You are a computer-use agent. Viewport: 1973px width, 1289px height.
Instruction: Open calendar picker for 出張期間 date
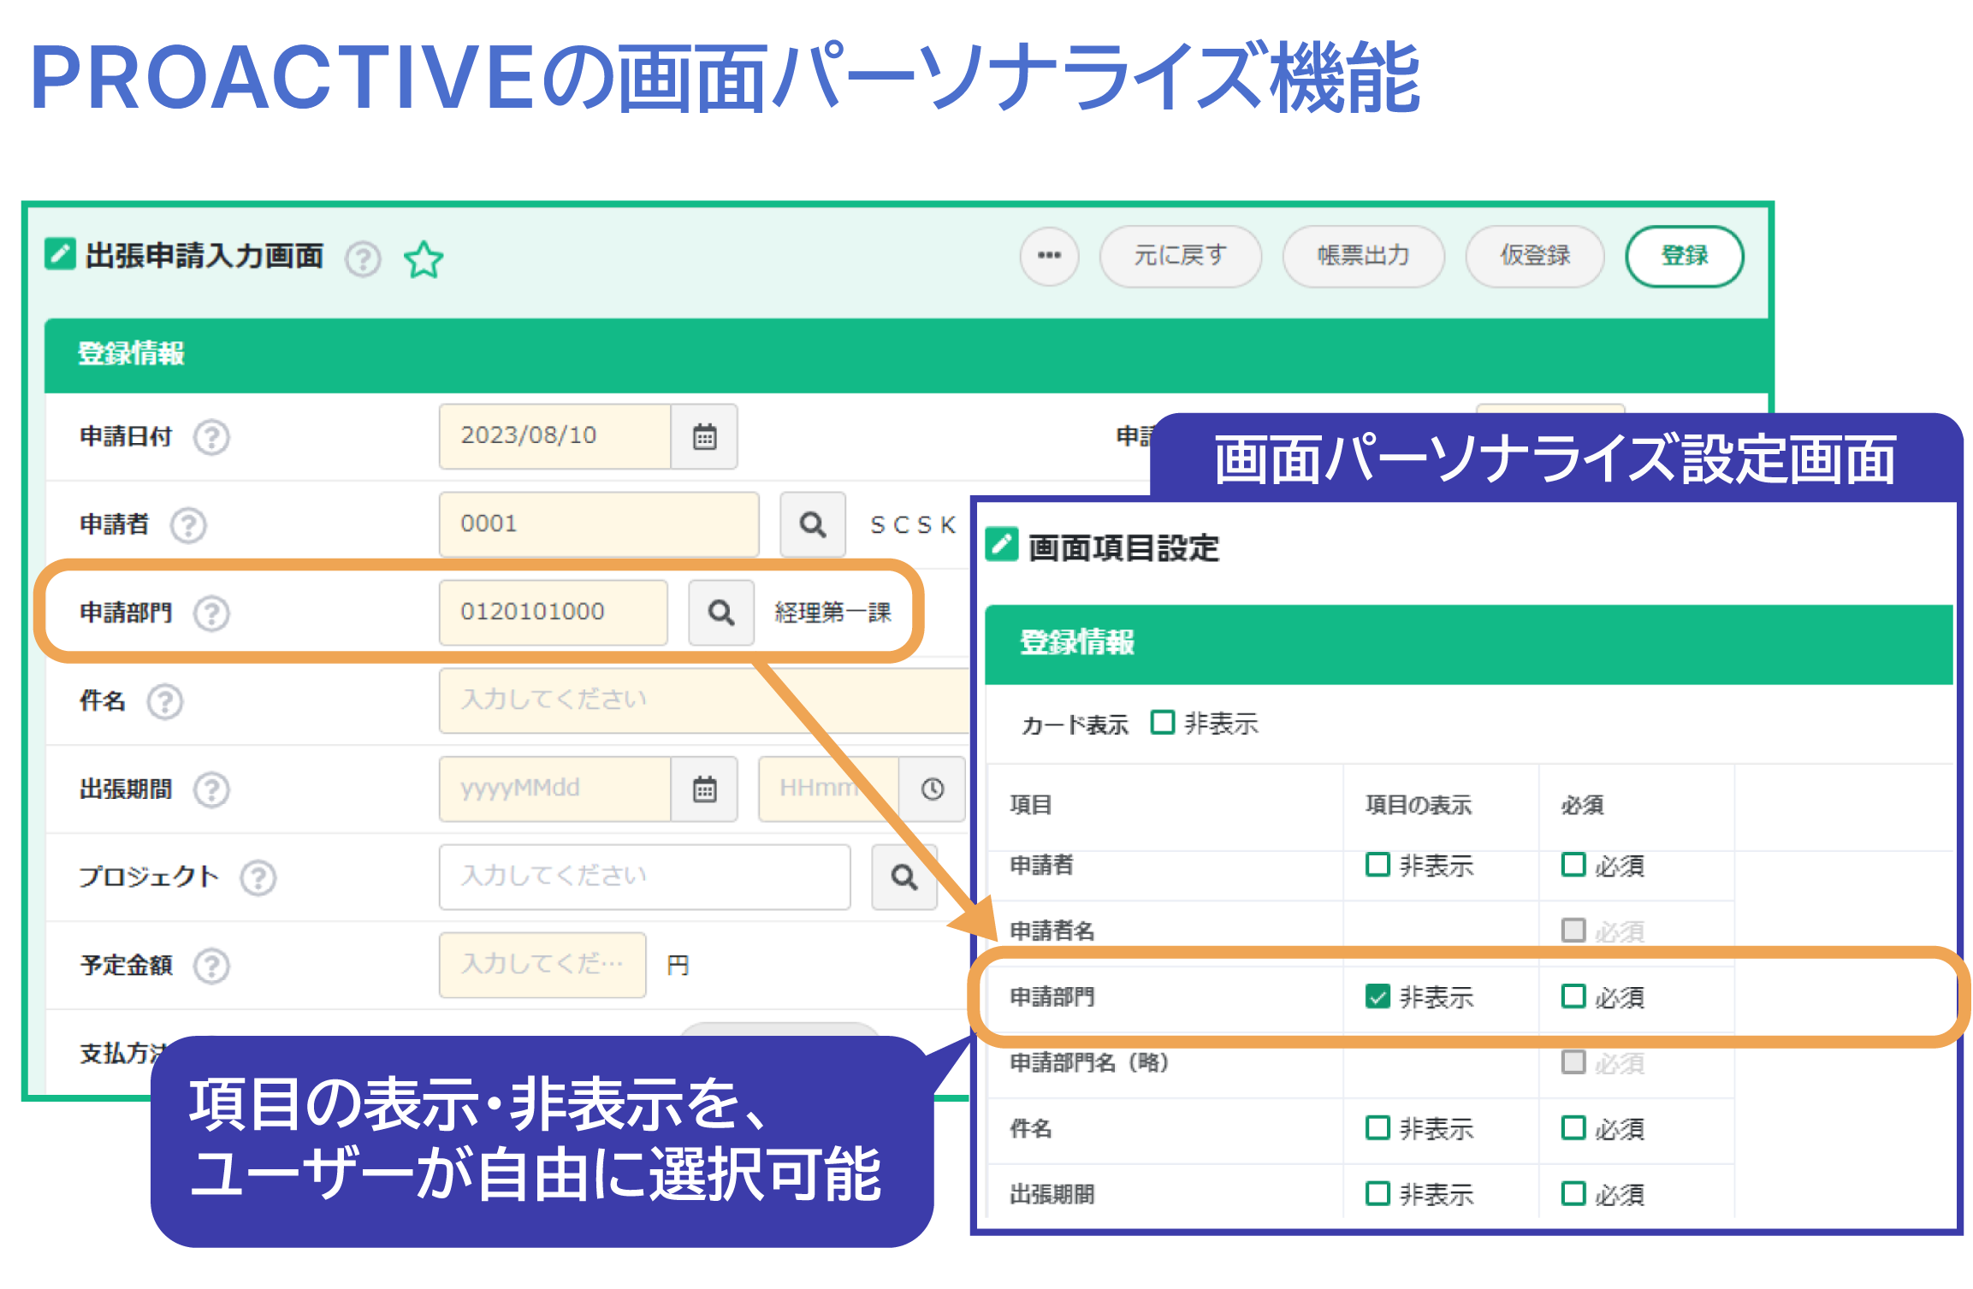click(704, 789)
